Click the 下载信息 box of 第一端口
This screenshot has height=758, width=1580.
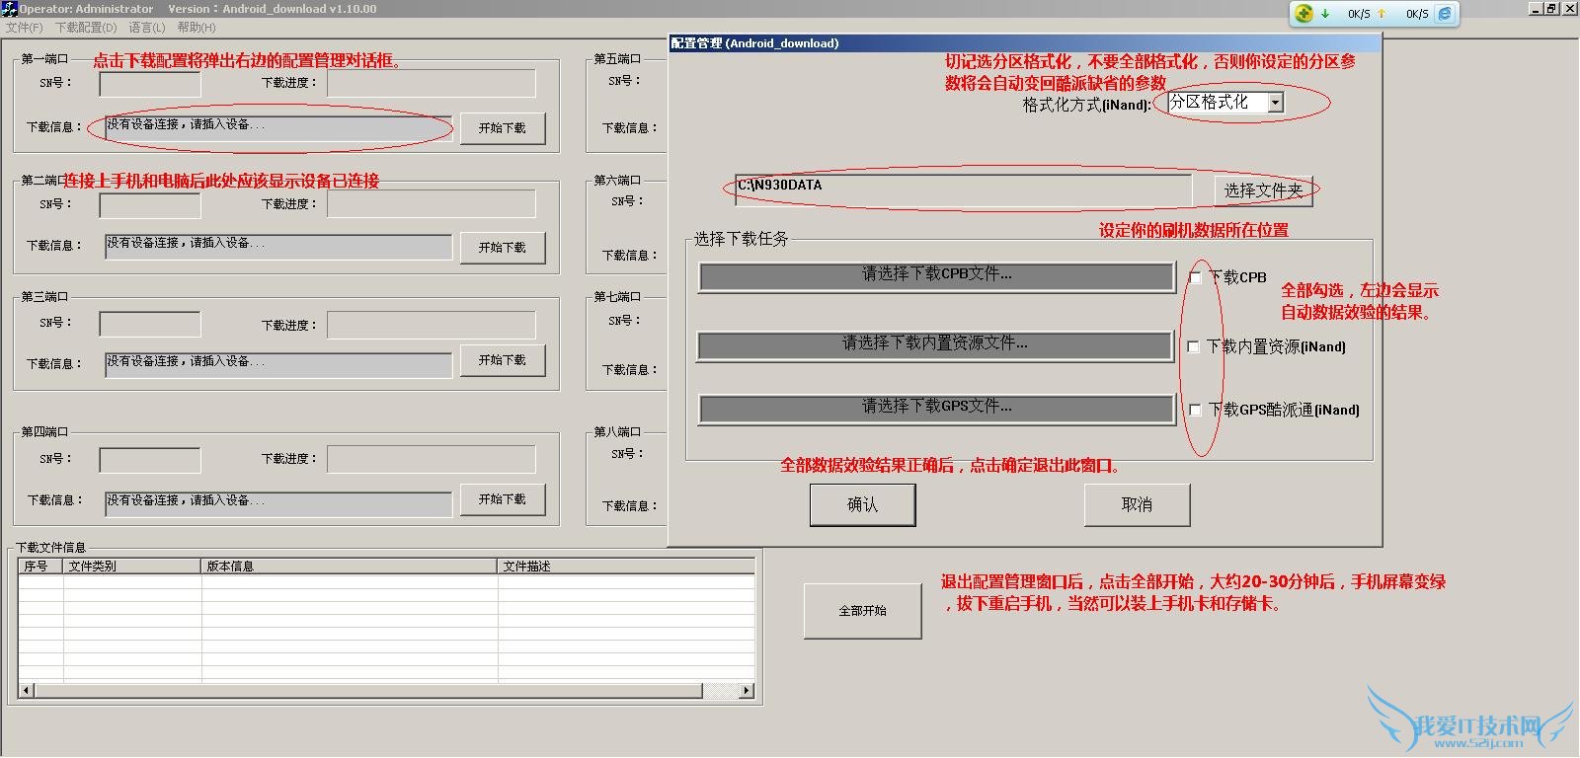(278, 127)
